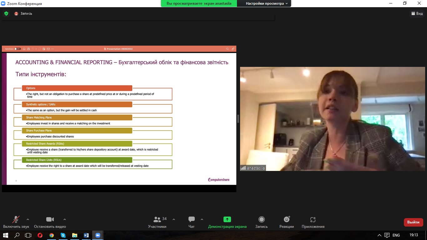Open Google Chrome from the taskbar
The image size is (427, 240).
coord(52,235)
